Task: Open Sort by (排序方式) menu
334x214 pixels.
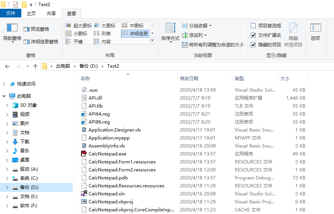Action: coord(170,32)
